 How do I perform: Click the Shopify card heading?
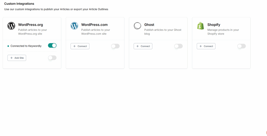[x=214, y=25]
